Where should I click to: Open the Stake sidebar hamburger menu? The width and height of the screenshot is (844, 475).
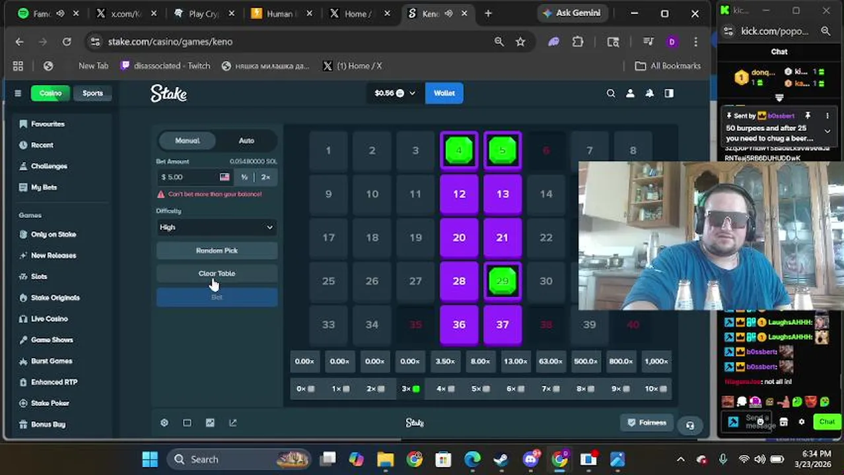[x=18, y=93]
